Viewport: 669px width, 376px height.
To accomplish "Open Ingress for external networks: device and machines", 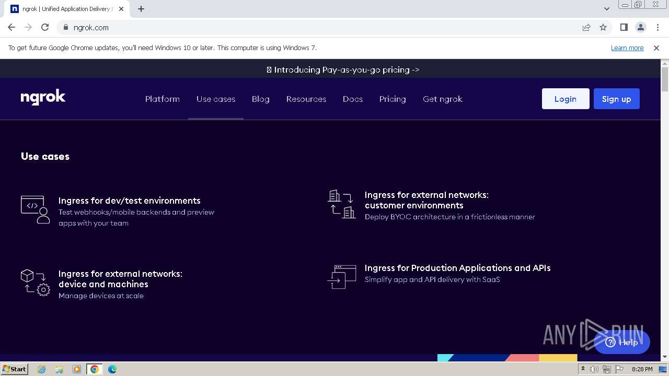I will (x=120, y=279).
